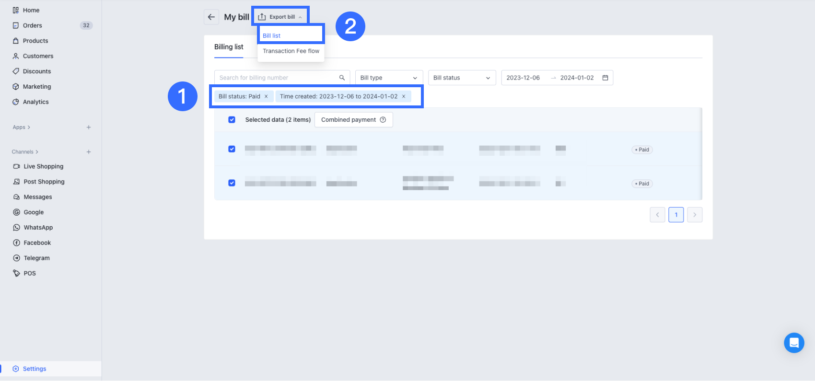Screen dimensions: 815x381
Task: Click the search magnifier icon
Action: coord(342,78)
